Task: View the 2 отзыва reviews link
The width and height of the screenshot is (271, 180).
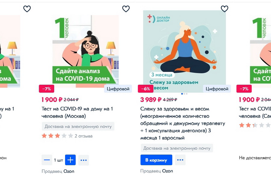Action: coord(83,136)
